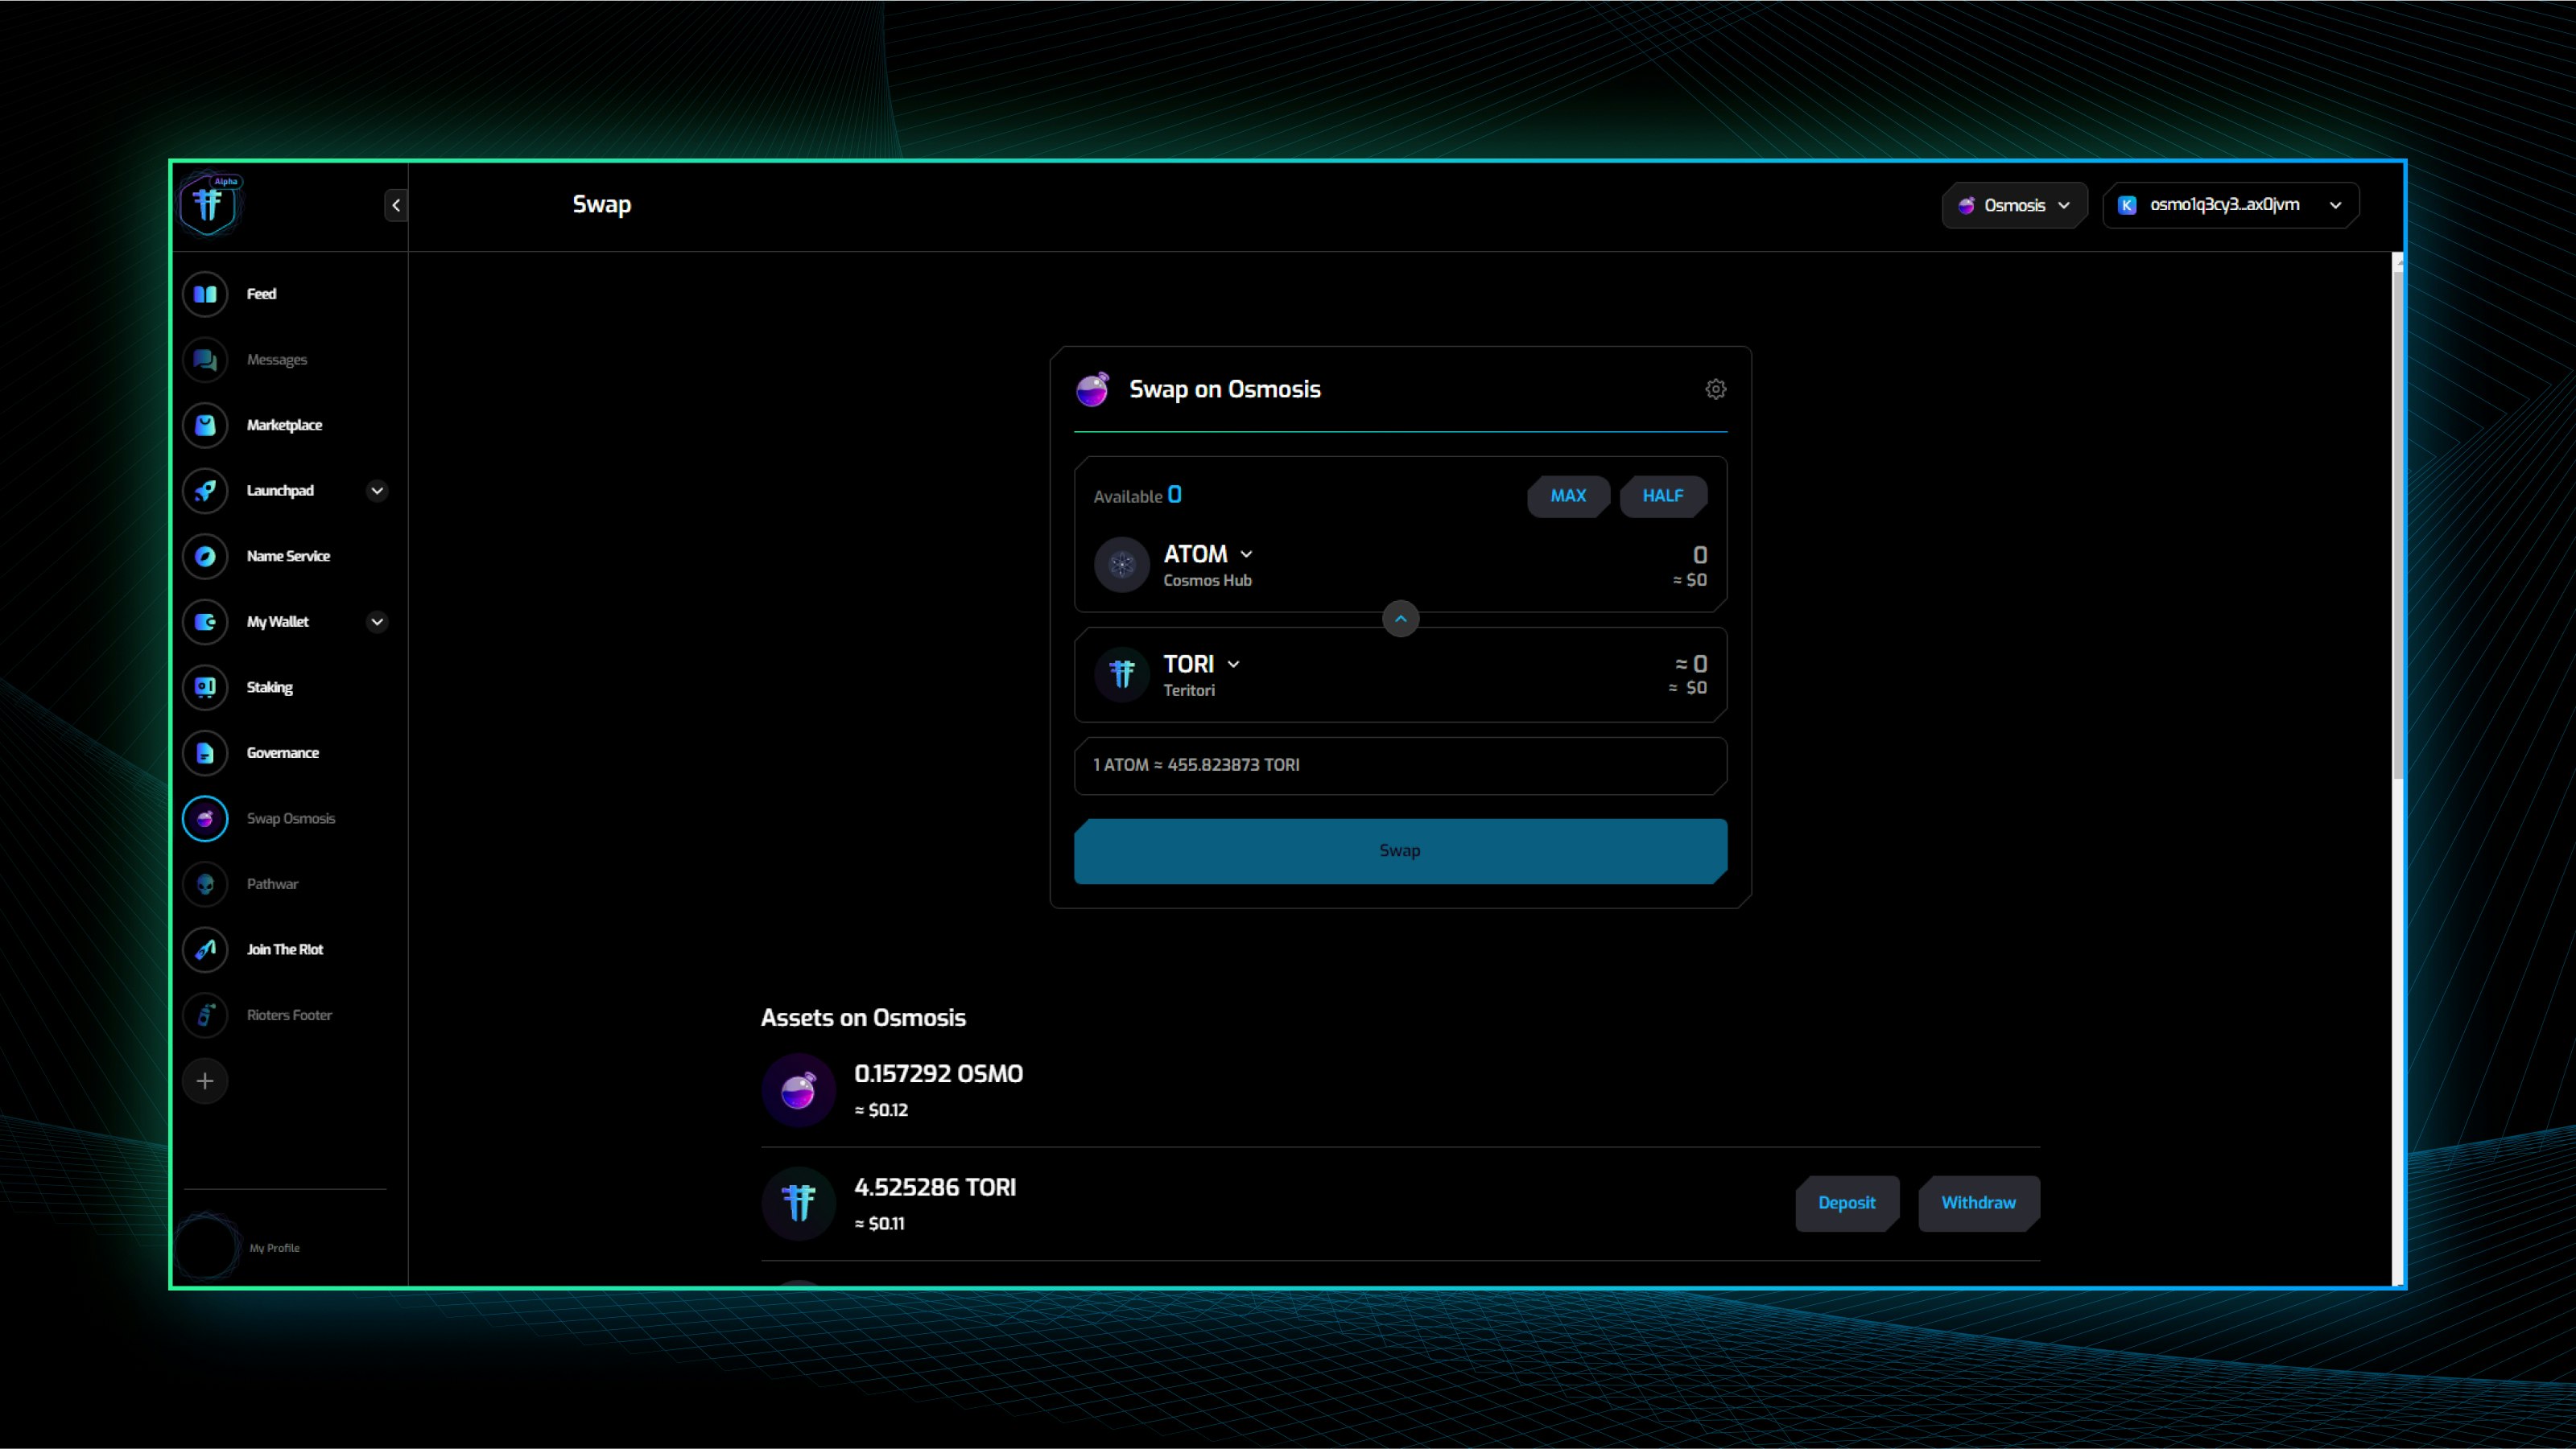
Task: Go to Feed menu item
Action: (x=261, y=294)
